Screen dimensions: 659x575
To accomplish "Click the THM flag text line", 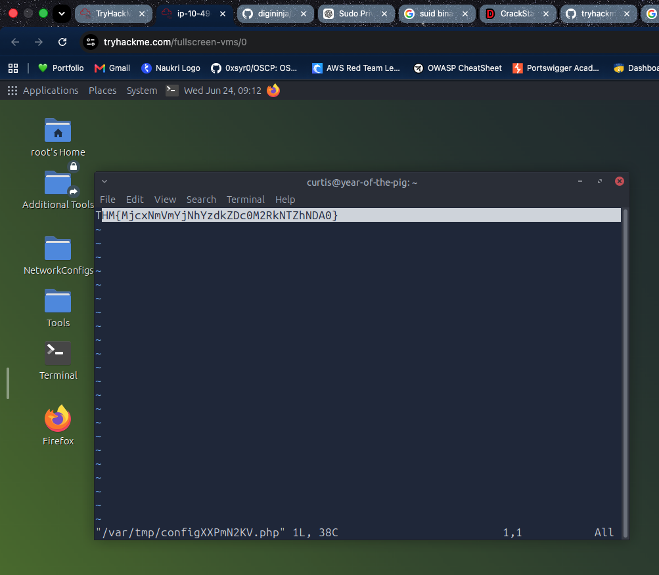I will click(x=358, y=215).
